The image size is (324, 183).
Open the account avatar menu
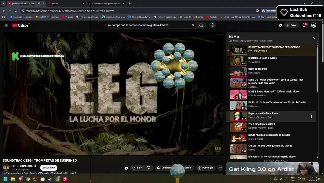pos(314,25)
